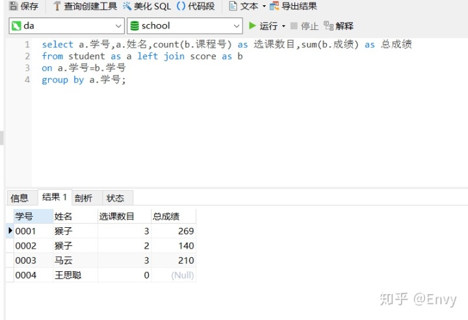Expand the Run options arrow
Screen dimensions: 468x320
[283, 26]
